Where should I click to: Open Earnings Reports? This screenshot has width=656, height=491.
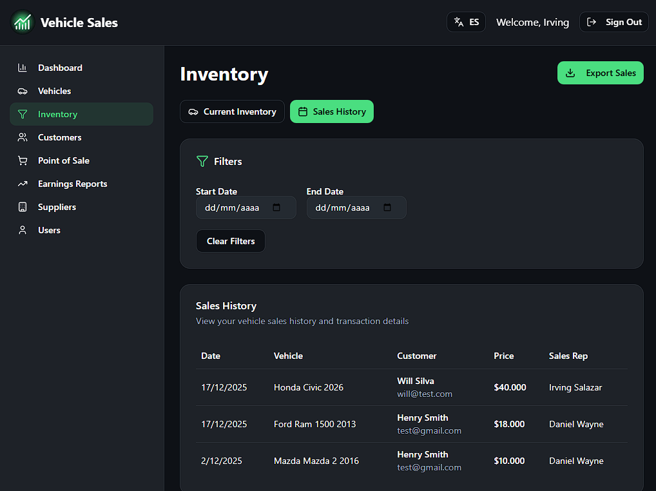82,184
